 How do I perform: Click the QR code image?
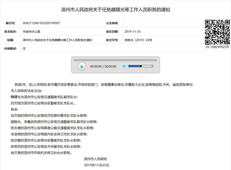(x=217, y=32)
